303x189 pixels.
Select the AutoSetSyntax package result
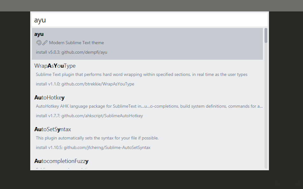pos(147,139)
